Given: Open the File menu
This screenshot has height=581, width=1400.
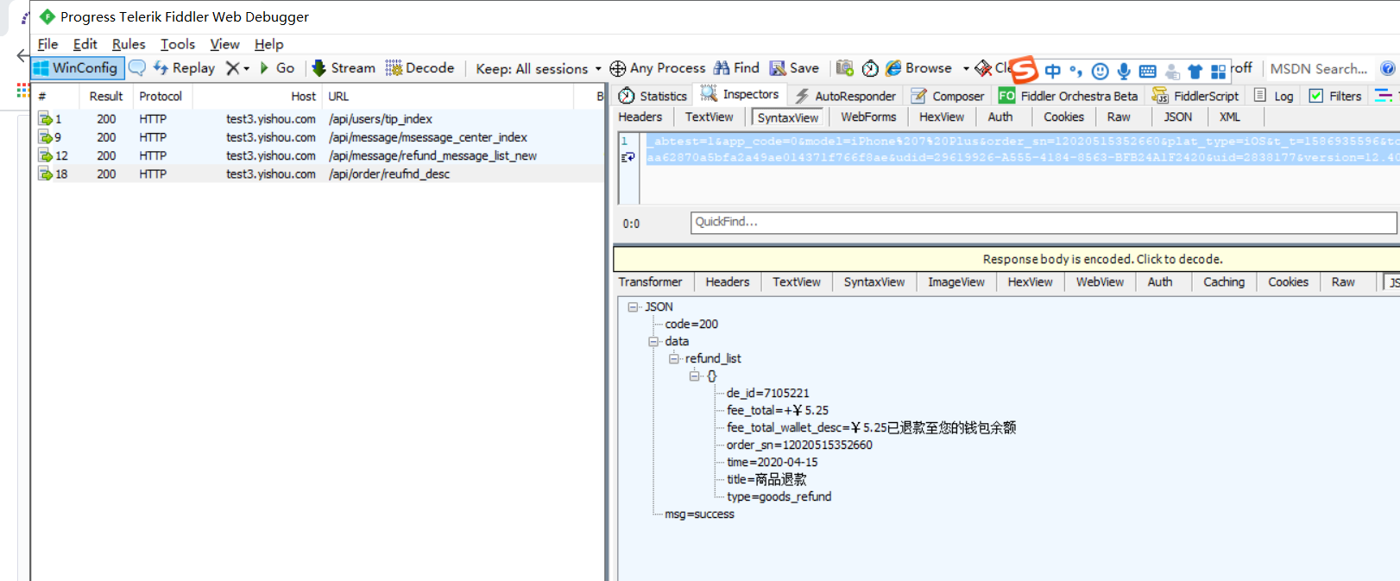Looking at the screenshot, I should (48, 44).
